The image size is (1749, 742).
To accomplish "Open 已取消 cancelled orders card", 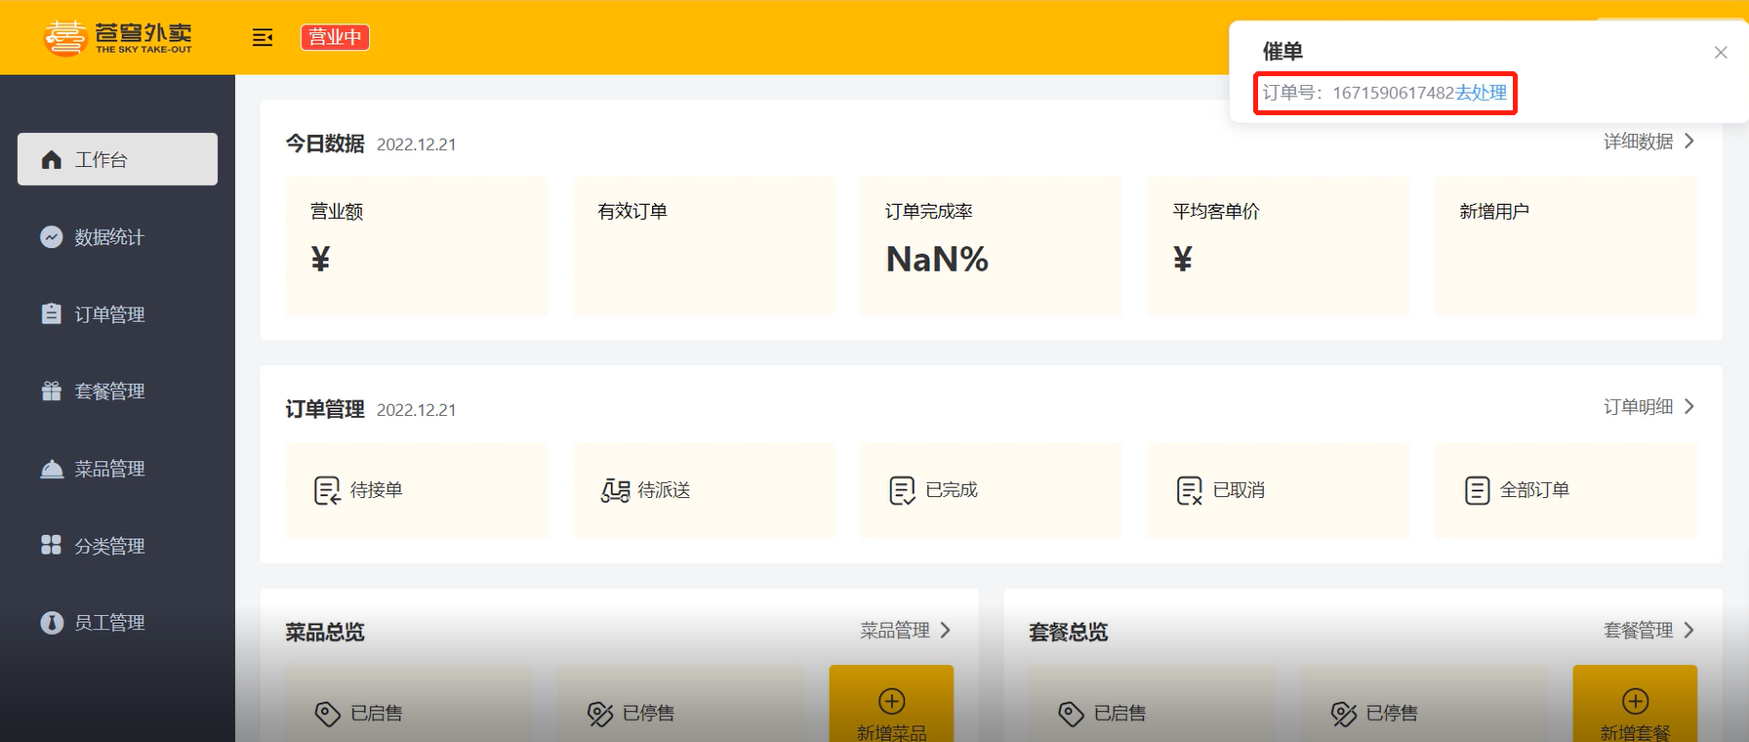I will pyautogui.click(x=1279, y=490).
